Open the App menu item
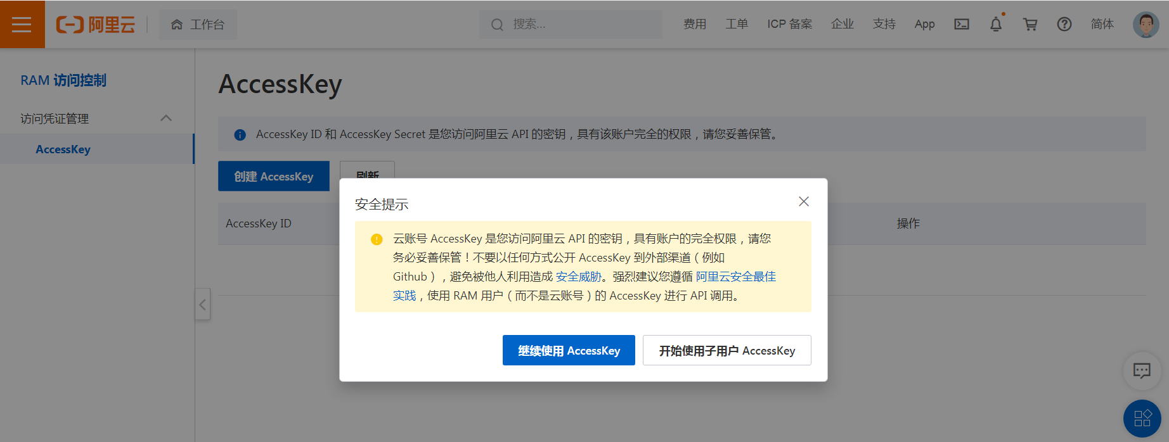 click(x=924, y=24)
